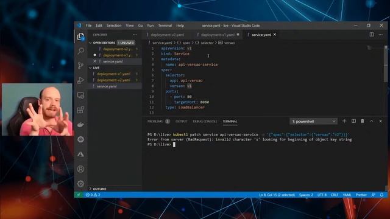Close the service.yaml editor tab
Viewport: 390px width, 219px height.
tap(275, 35)
